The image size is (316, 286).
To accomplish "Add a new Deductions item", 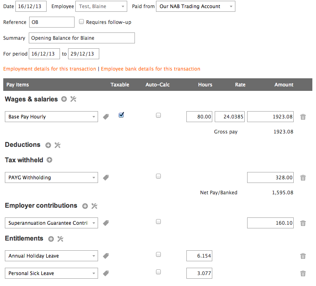I will coord(48,145).
